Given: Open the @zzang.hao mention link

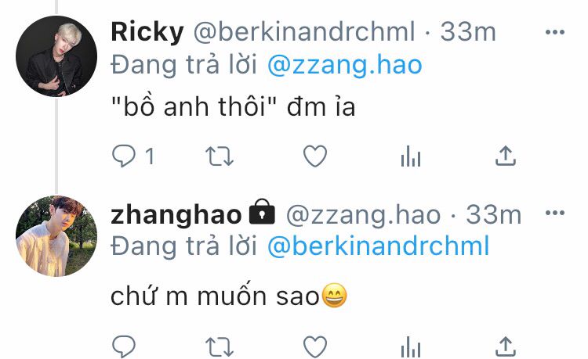Looking at the screenshot, I should (x=345, y=65).
